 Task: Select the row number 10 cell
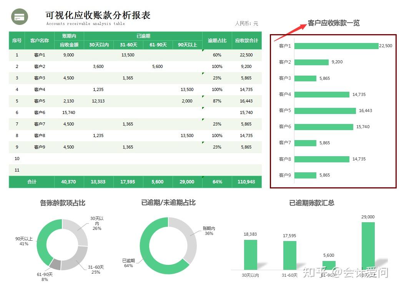(17, 159)
